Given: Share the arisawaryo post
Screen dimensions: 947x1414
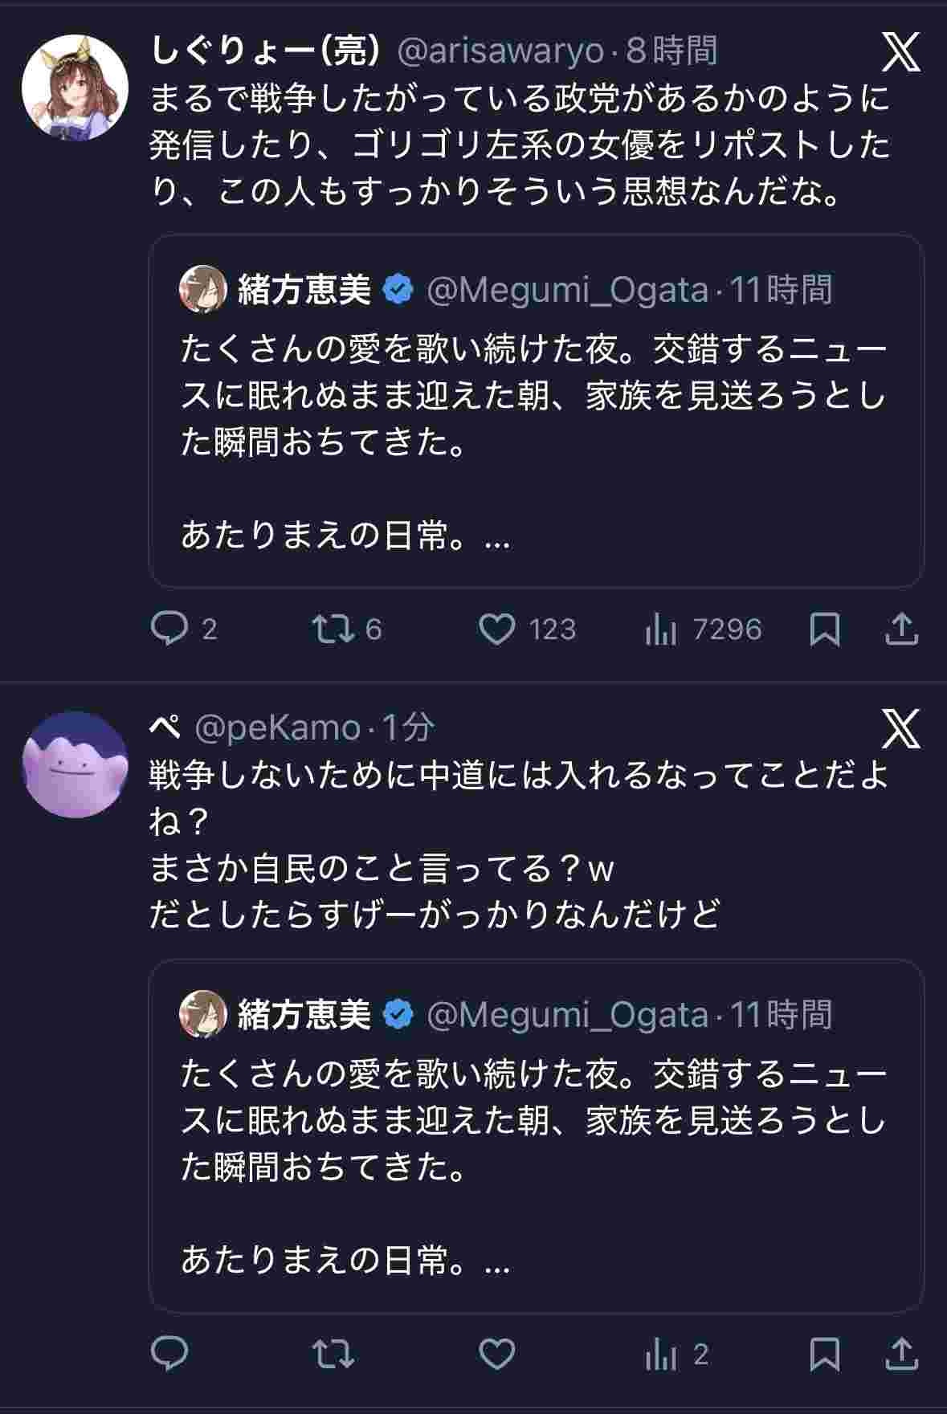Looking at the screenshot, I should [901, 630].
